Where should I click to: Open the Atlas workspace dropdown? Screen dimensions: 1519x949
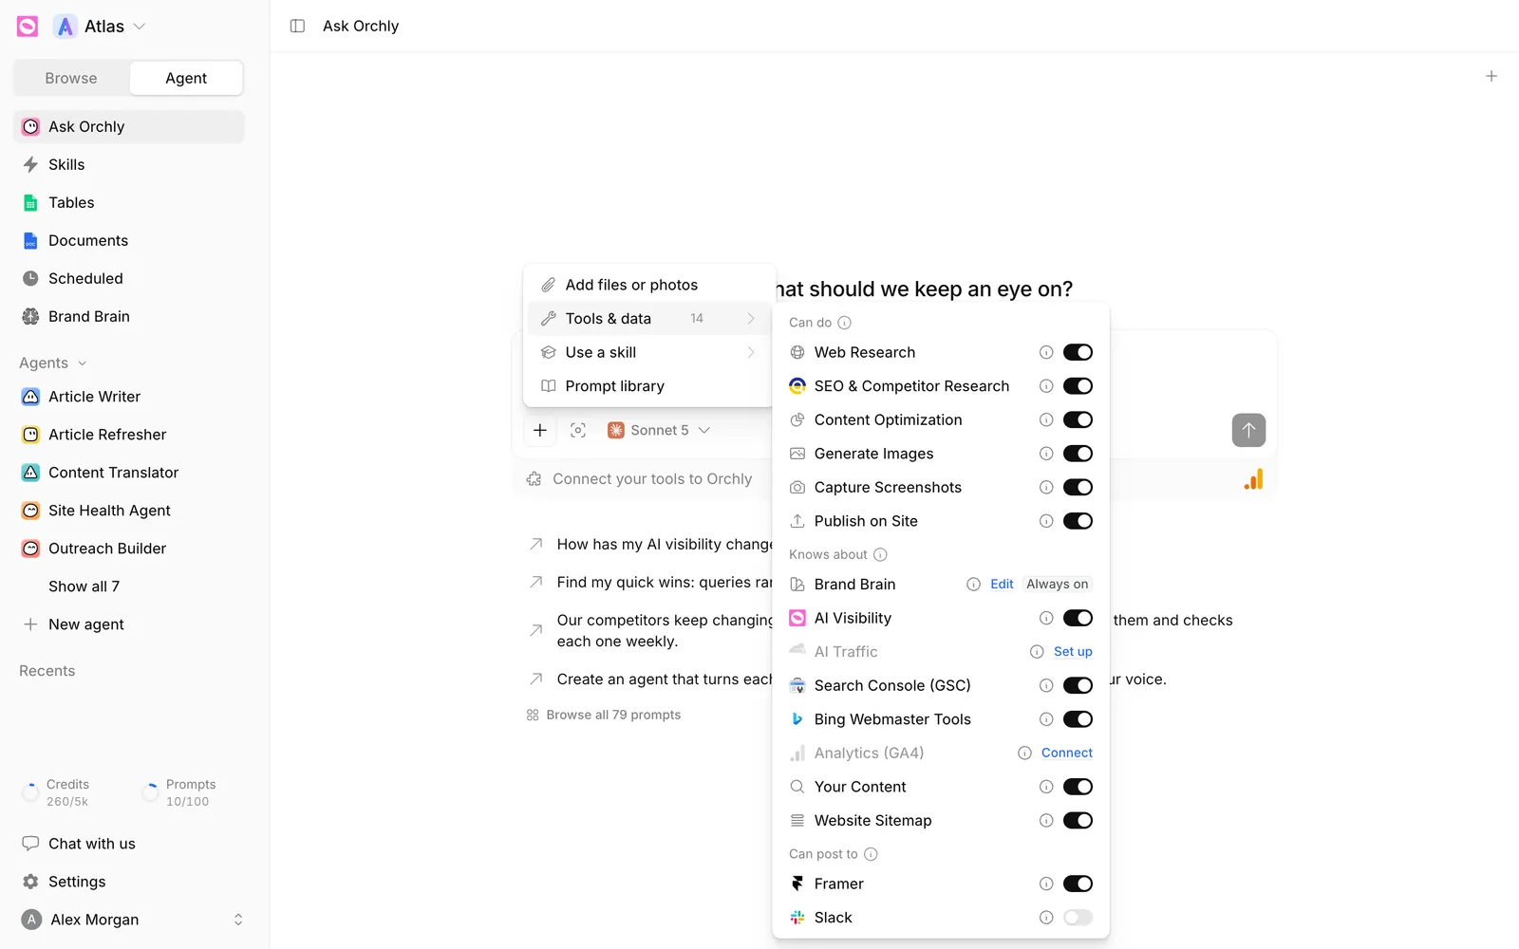[101, 27]
